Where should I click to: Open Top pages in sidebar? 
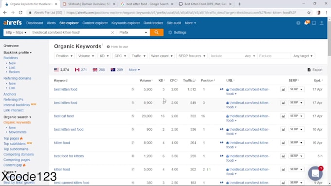pos(11,138)
